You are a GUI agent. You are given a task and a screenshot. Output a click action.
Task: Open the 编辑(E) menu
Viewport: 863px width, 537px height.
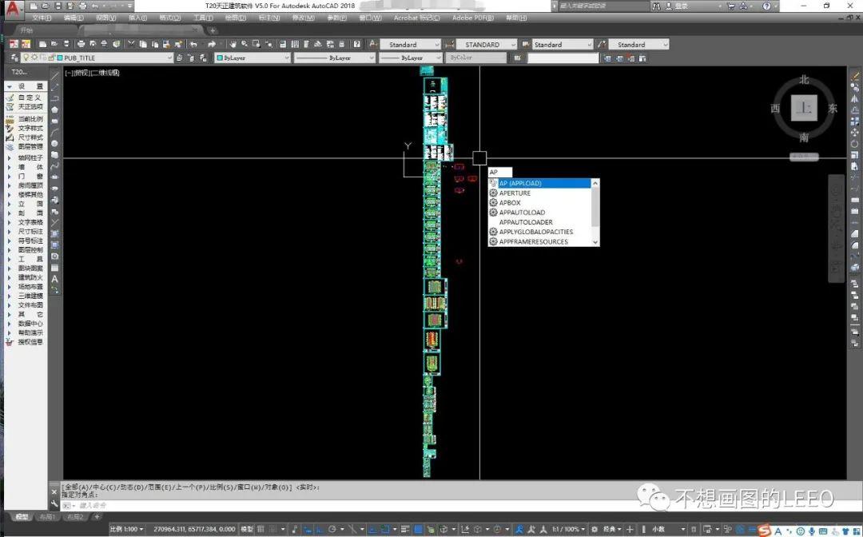point(74,18)
